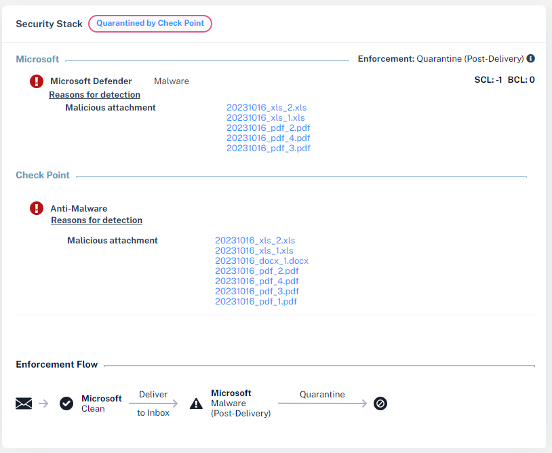Open 20231016_xls_1.xls under Anti-Malware
The image size is (552, 453).
[x=254, y=251]
